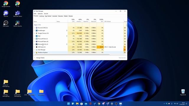The height and width of the screenshot is (106, 189).
Task: Expand the Mail process row
Action: click(x=34, y=36)
